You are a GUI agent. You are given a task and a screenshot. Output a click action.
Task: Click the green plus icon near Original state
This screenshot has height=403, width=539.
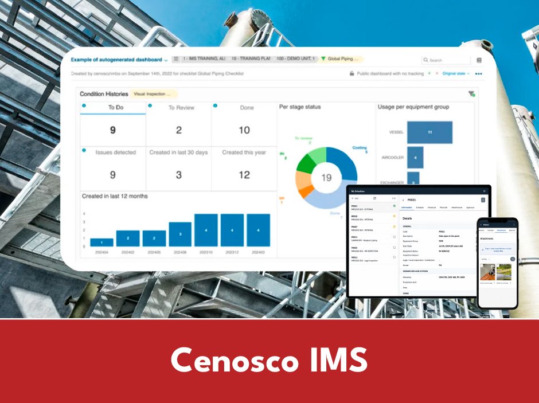tap(429, 73)
